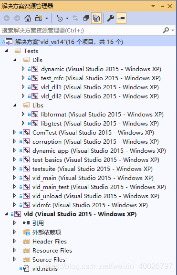
Task: Click the testsuite project icon
Action: tap(26, 169)
